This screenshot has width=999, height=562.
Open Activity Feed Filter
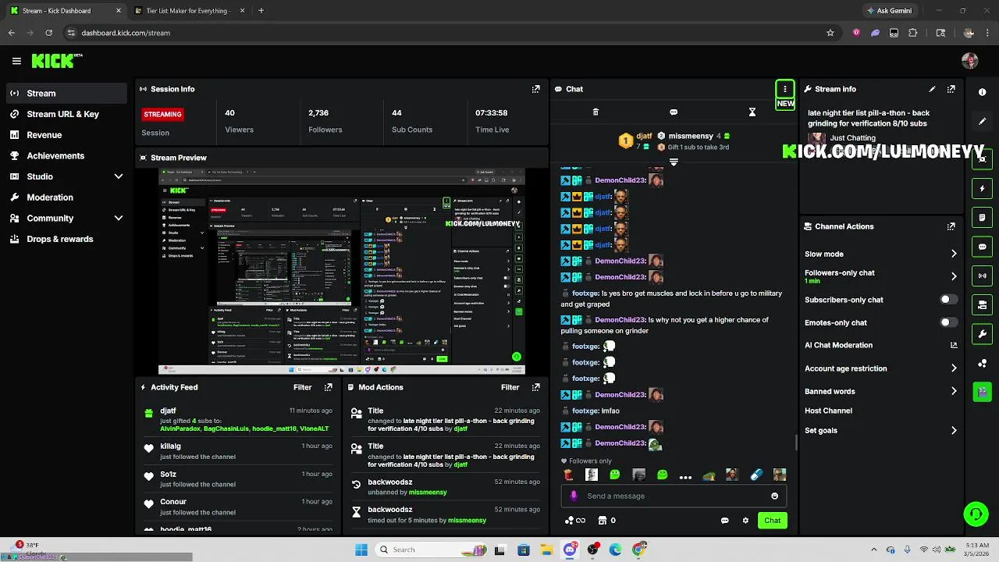coord(302,387)
